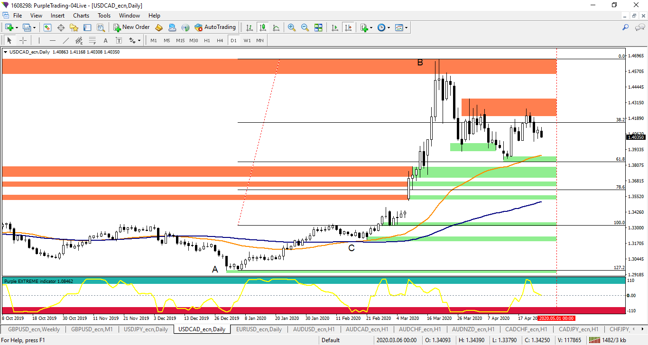Zoom in on the chart
This screenshot has width=648, height=345.
(292, 27)
